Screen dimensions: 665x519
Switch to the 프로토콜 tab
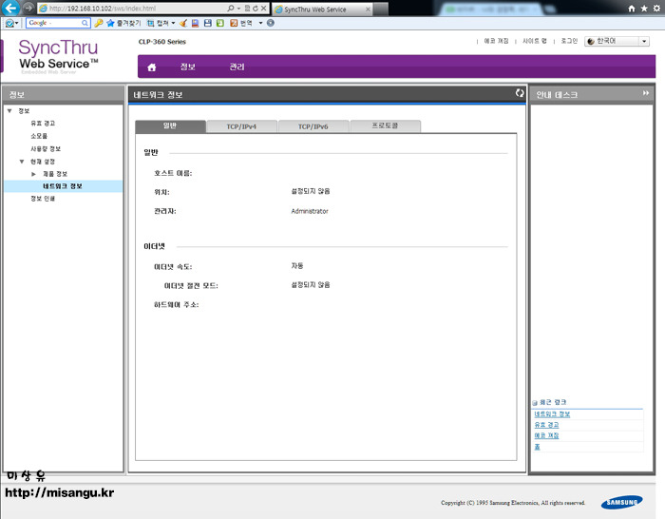(x=385, y=126)
